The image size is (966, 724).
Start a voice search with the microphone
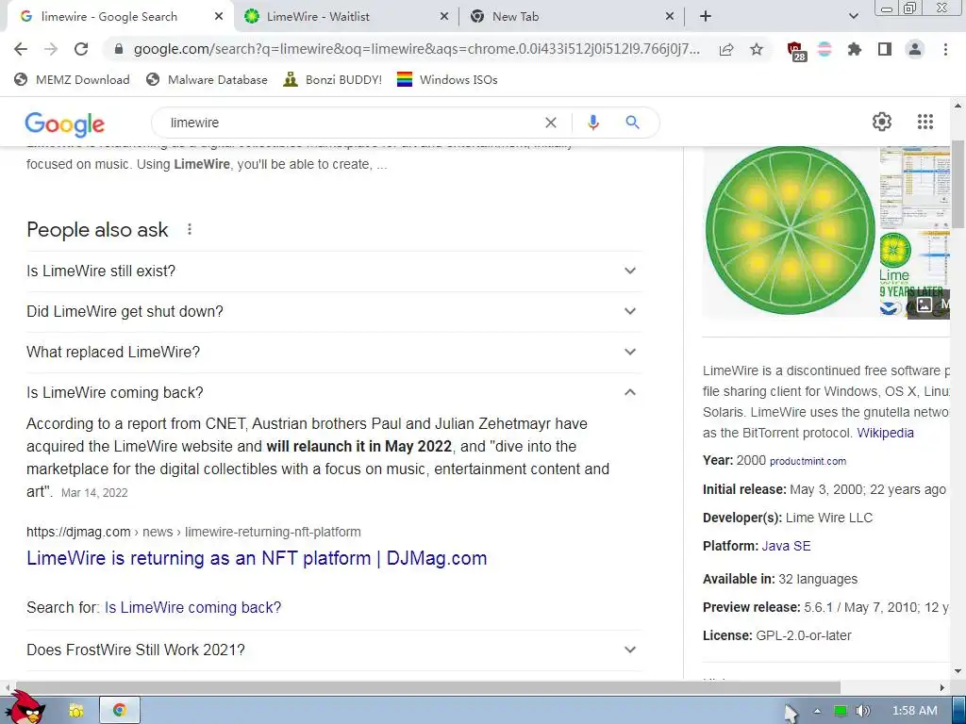(592, 123)
